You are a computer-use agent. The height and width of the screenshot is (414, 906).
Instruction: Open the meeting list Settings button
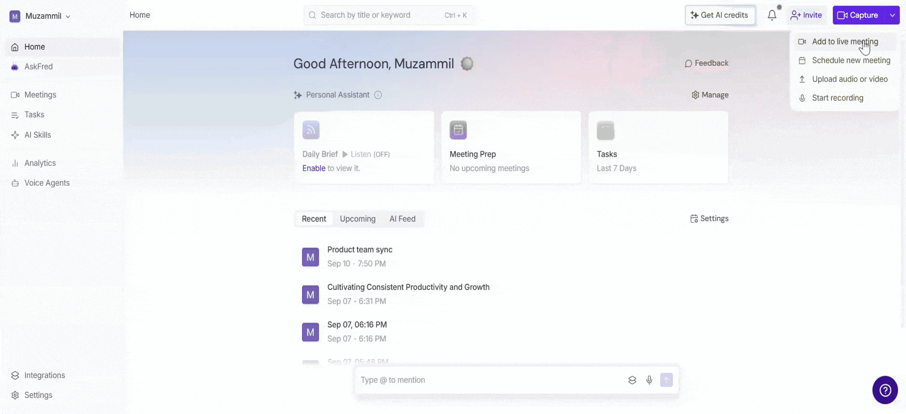(709, 218)
